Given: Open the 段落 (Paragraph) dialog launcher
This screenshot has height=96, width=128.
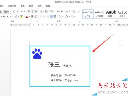Looking at the screenshot, I should pyautogui.click(x=80, y=22).
